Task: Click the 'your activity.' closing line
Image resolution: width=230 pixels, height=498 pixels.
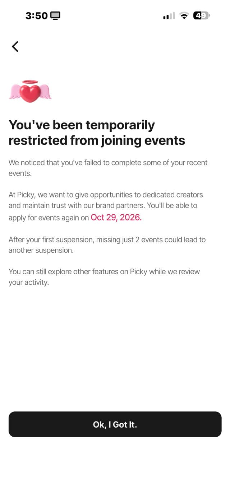Action: [28, 282]
